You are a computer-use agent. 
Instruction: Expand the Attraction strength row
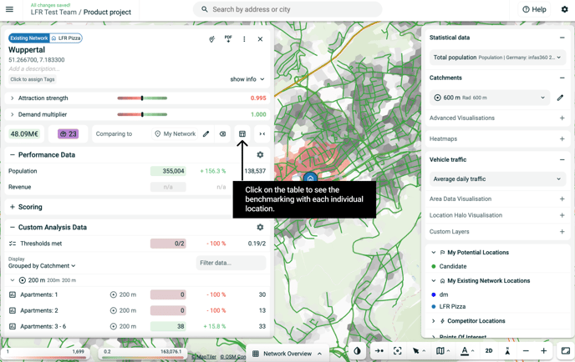click(12, 98)
